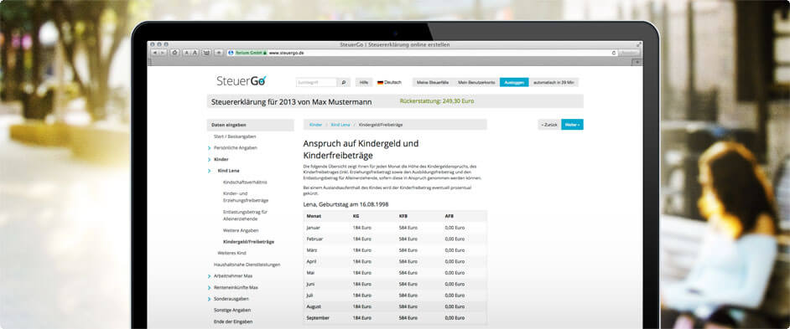
Task: Expand the Renteneinkünfte Max arrow
Action: [209, 288]
